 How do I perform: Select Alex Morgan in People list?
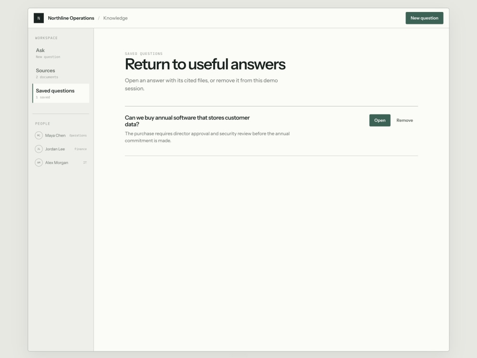tap(61, 163)
